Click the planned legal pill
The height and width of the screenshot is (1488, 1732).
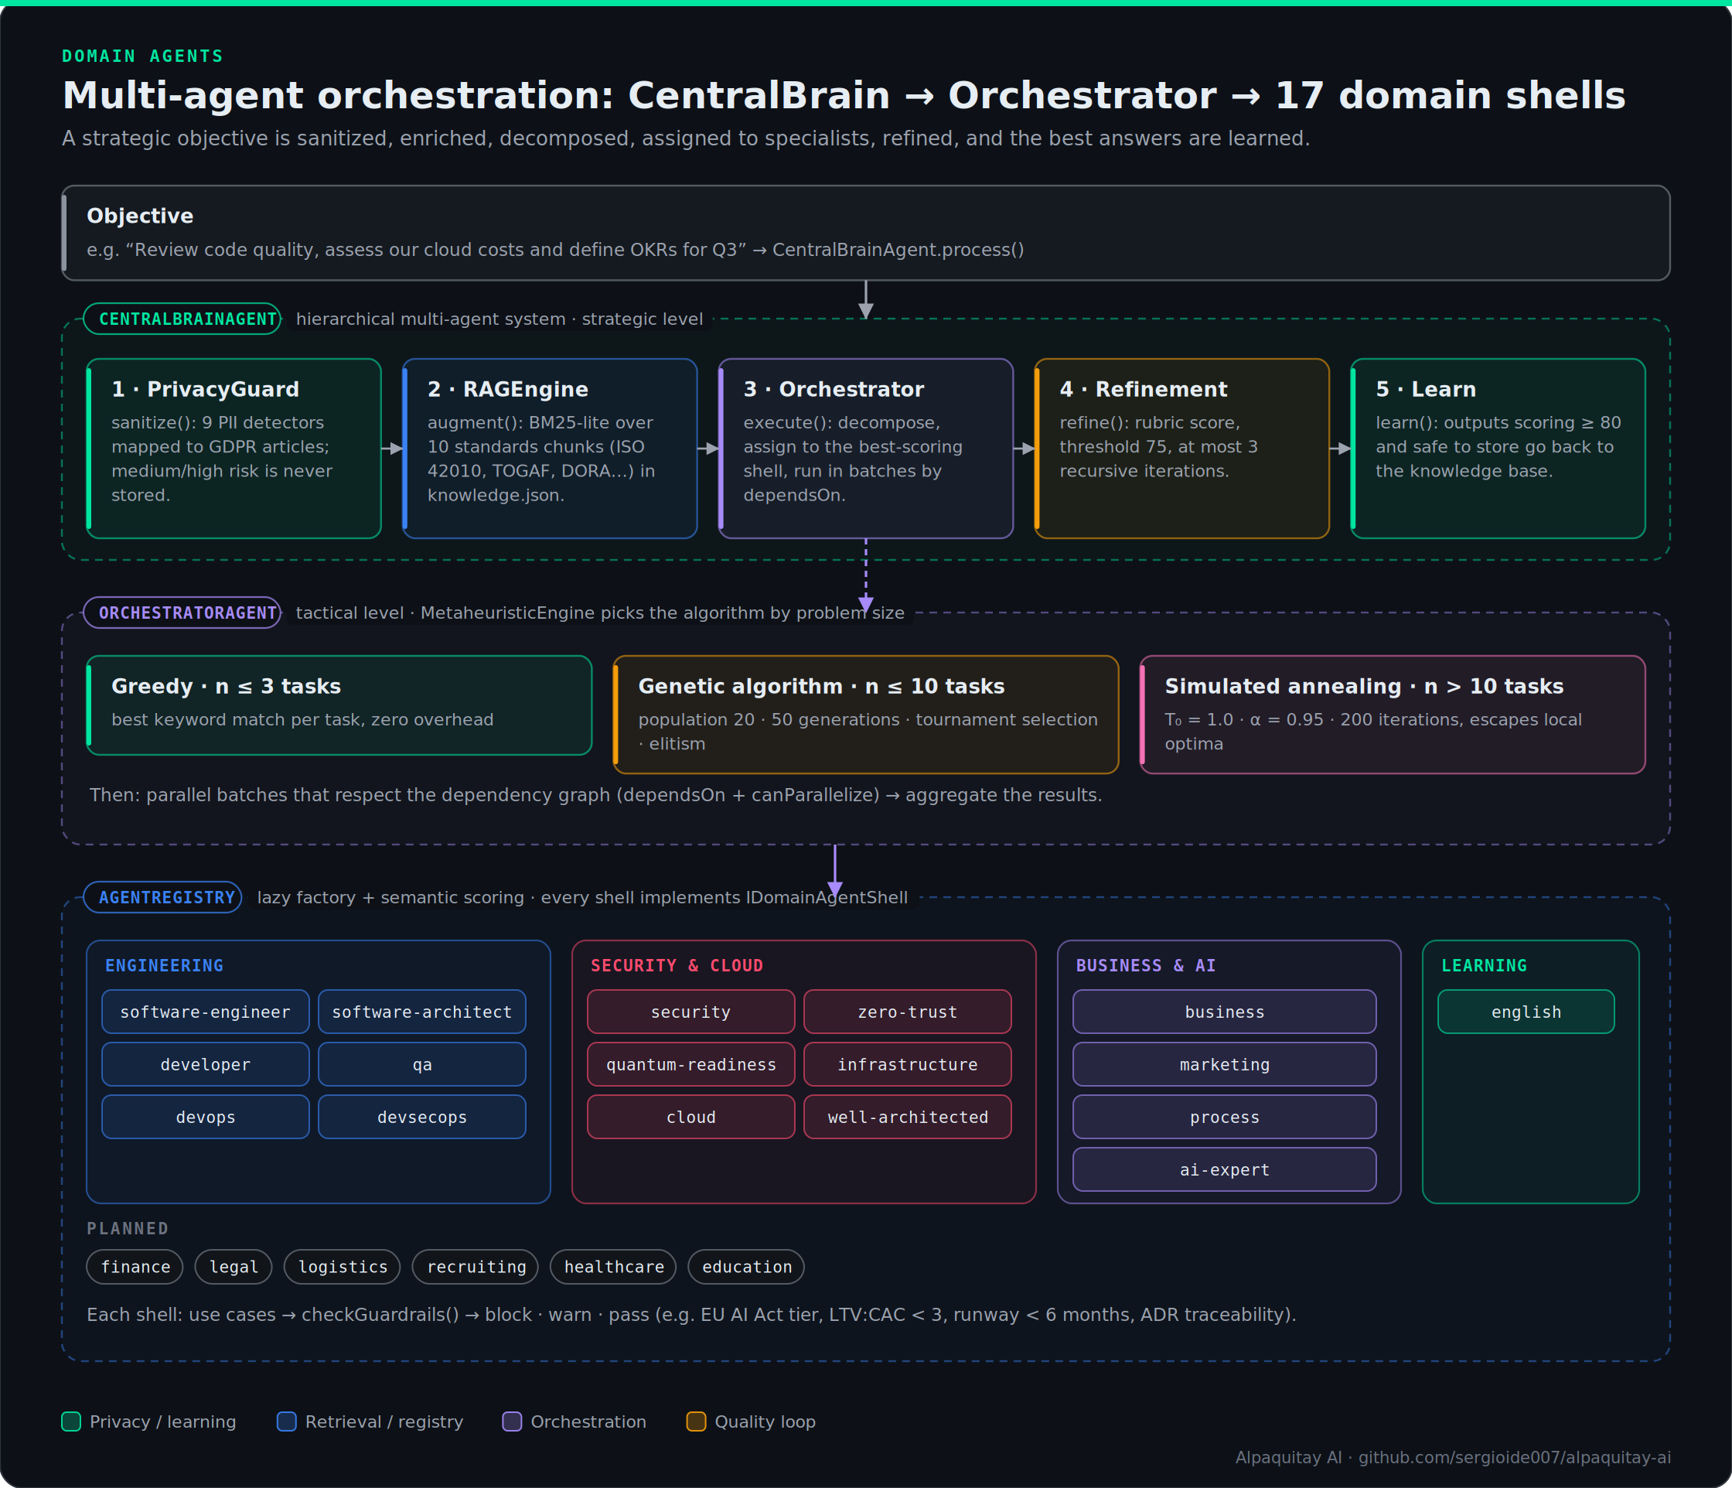point(234,1267)
